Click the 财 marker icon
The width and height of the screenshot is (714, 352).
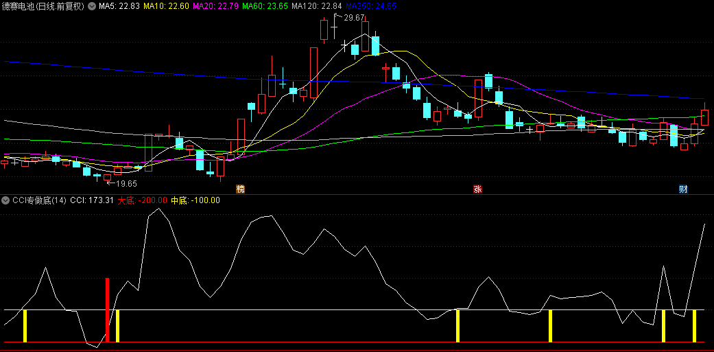[x=683, y=189]
